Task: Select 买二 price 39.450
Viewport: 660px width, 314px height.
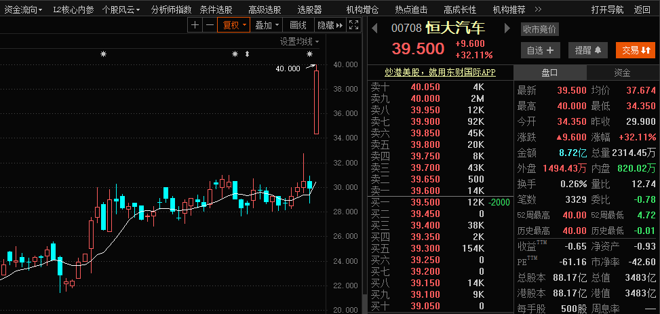Action: 425,214
